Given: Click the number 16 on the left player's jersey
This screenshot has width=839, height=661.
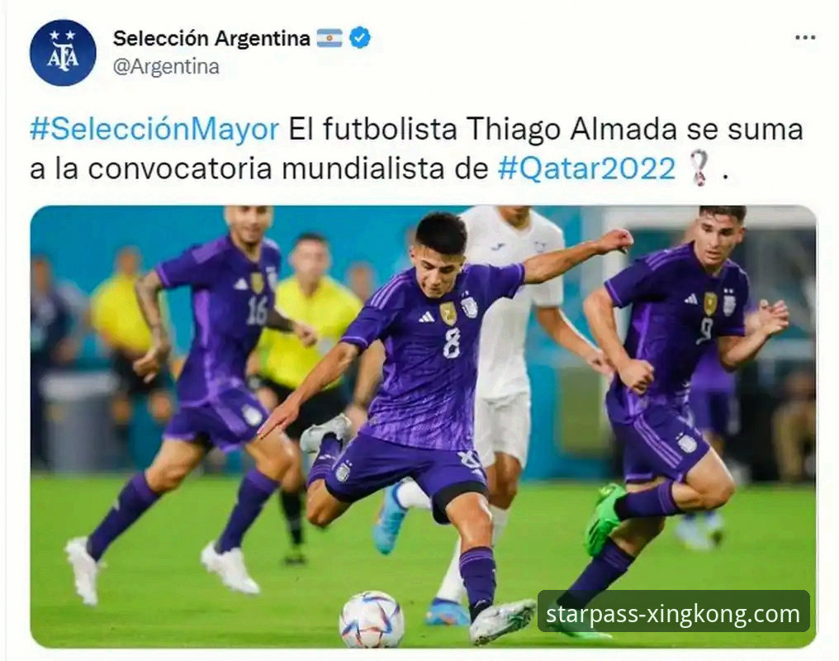Looking at the screenshot, I should tap(257, 311).
